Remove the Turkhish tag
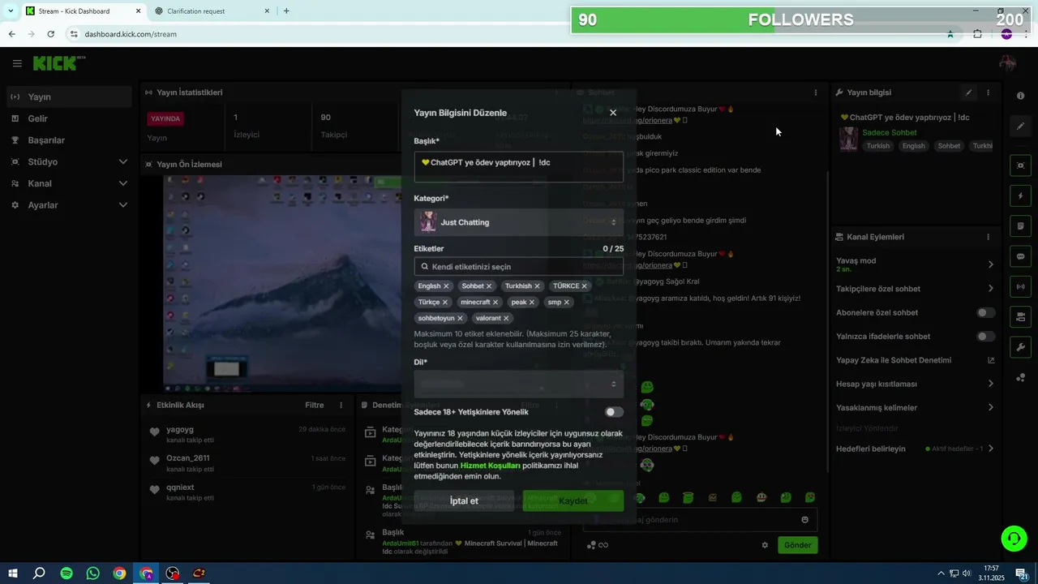1038x584 pixels. (x=537, y=286)
